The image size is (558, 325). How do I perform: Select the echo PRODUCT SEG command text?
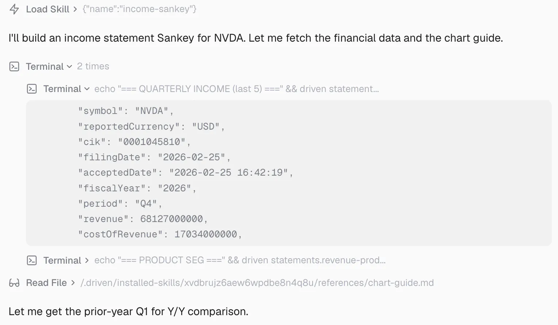(240, 260)
